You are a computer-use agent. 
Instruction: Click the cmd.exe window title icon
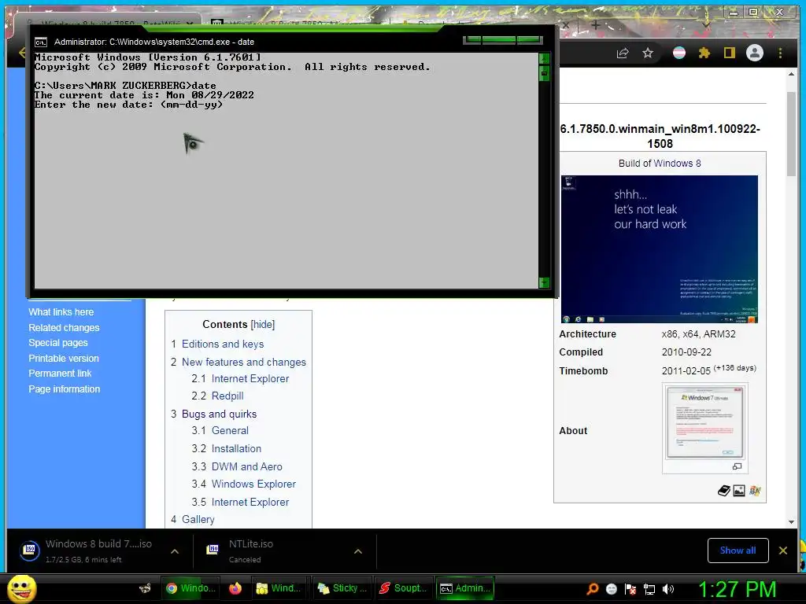(x=41, y=42)
